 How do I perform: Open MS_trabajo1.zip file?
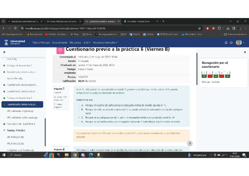(x=15, y=137)
